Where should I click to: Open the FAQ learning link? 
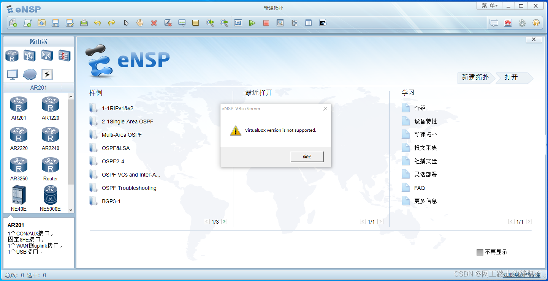[419, 188]
